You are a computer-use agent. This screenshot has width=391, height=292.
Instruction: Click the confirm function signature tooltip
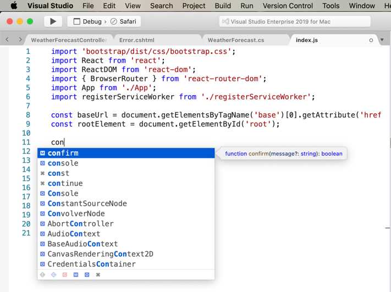point(284,153)
